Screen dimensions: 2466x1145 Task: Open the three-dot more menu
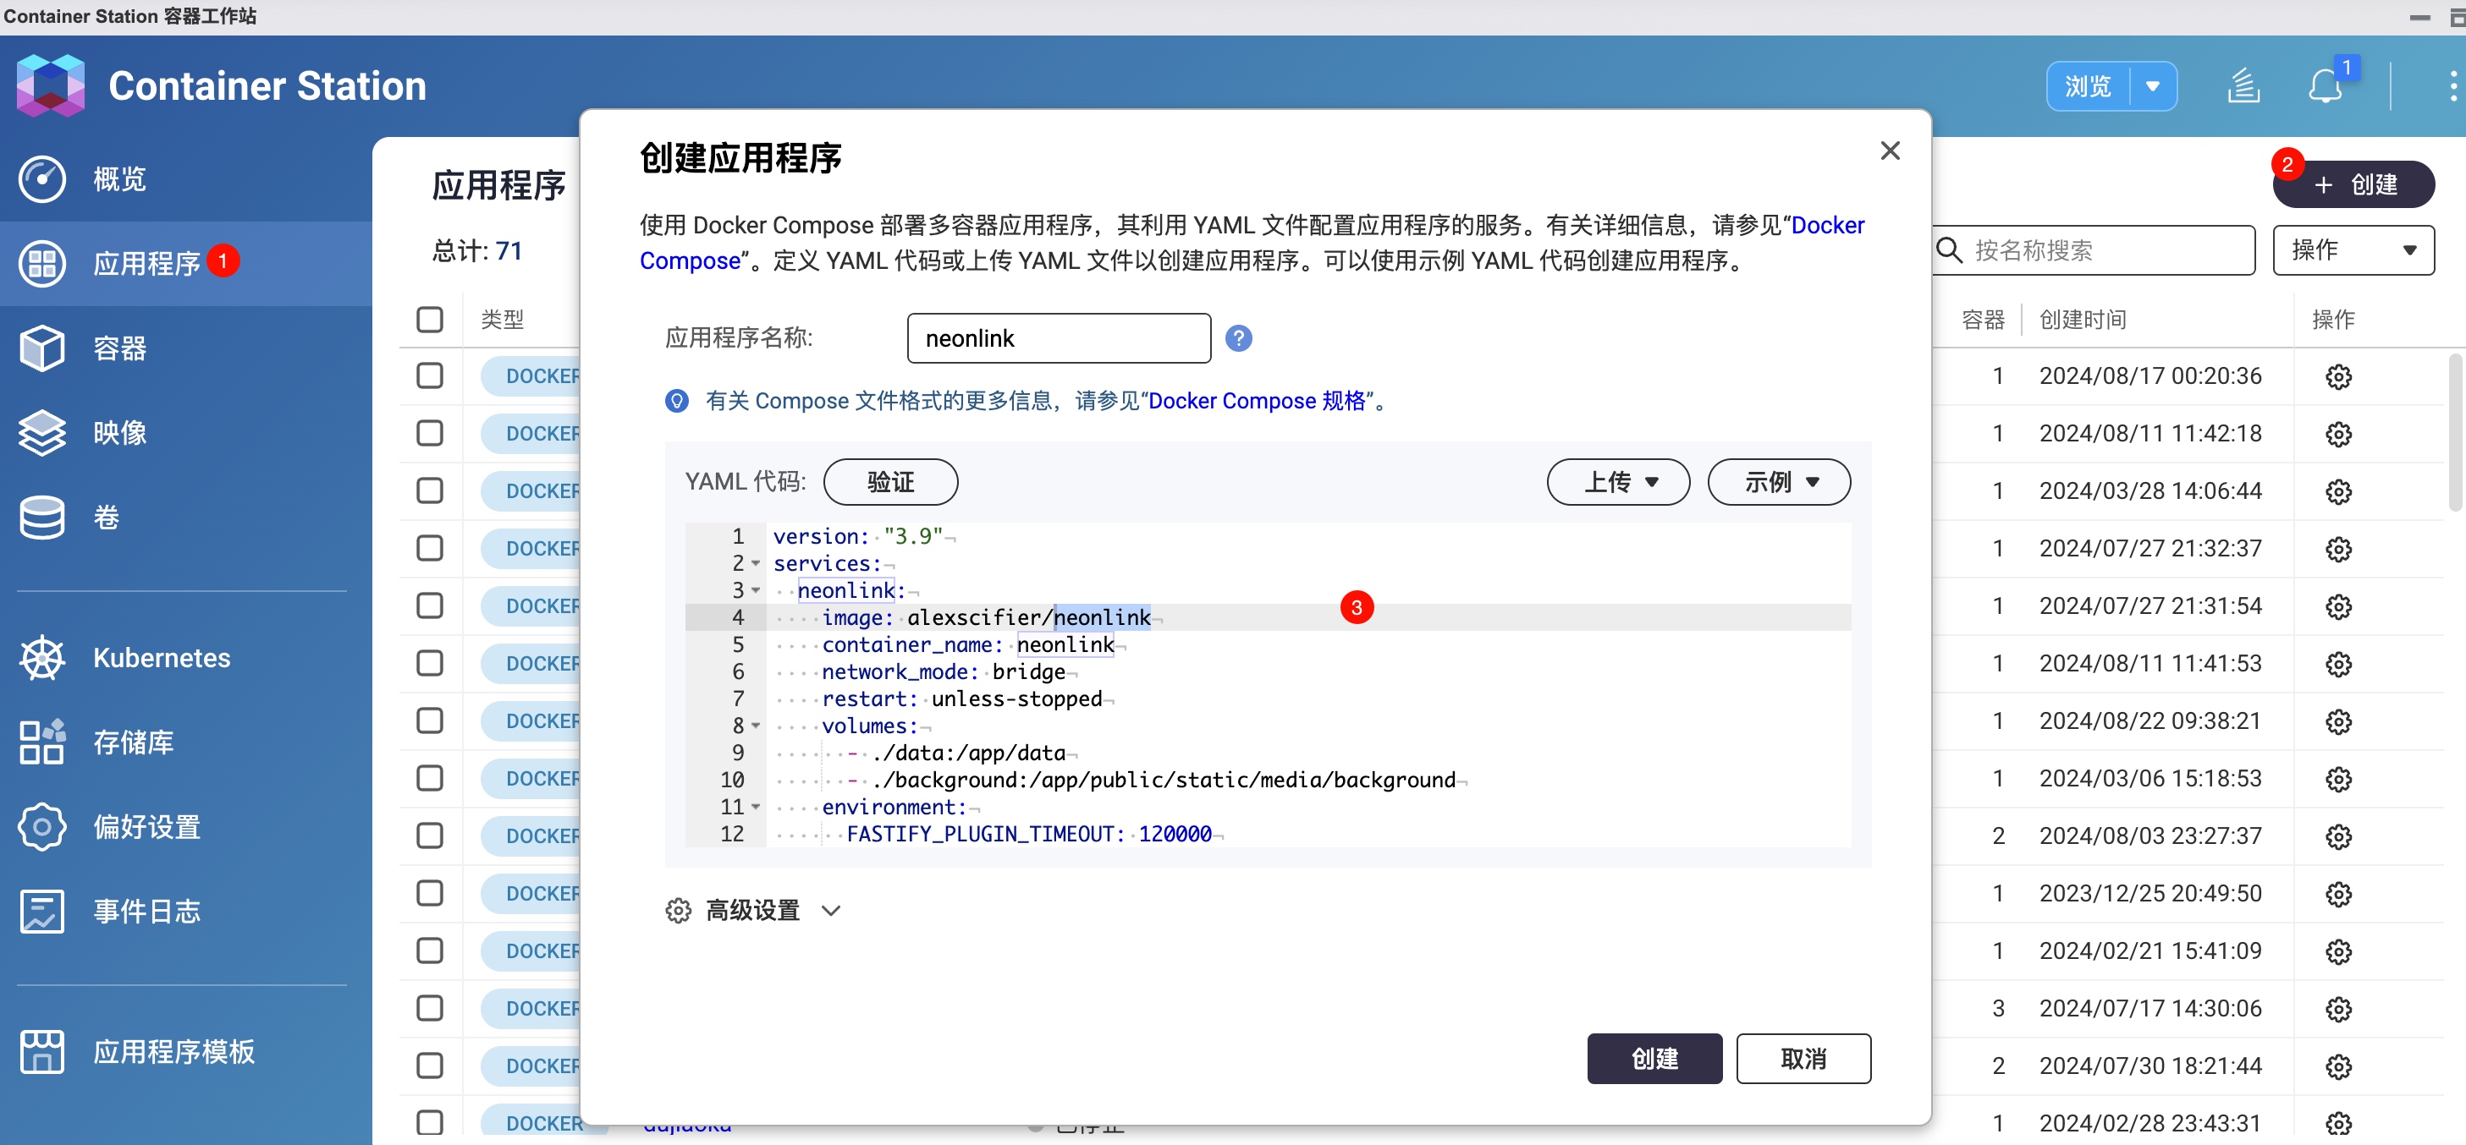[2452, 86]
